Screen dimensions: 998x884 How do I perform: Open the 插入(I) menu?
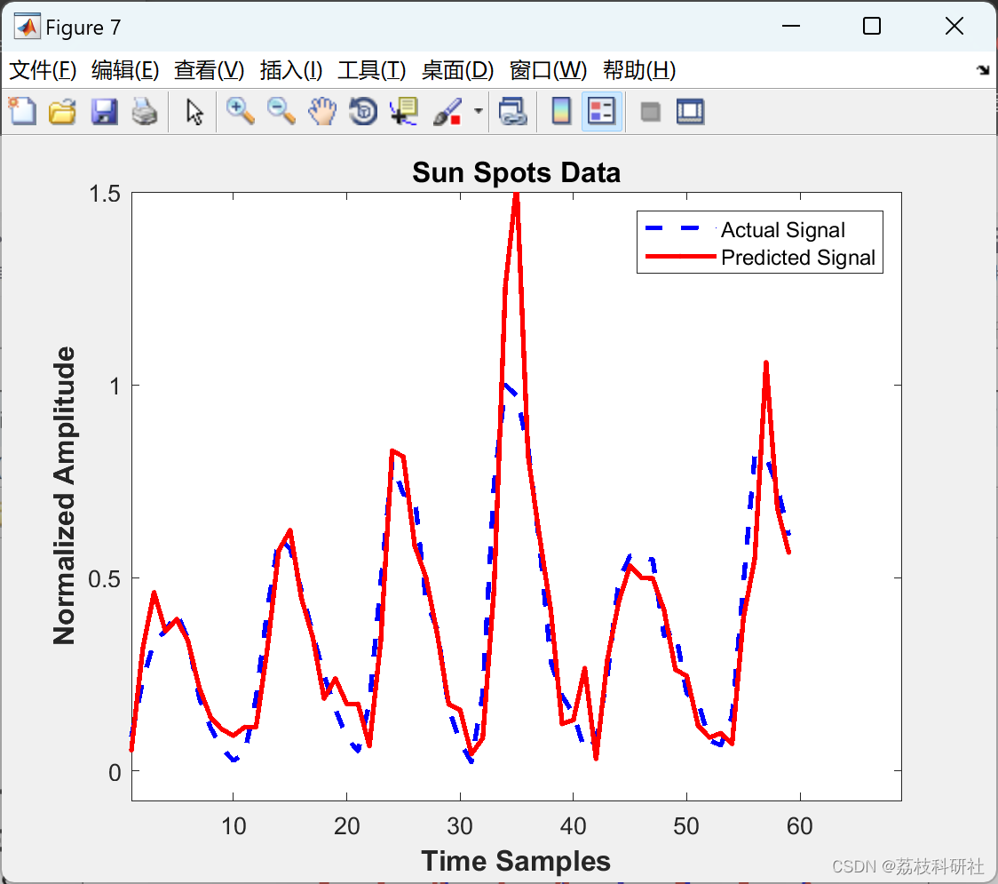(291, 70)
